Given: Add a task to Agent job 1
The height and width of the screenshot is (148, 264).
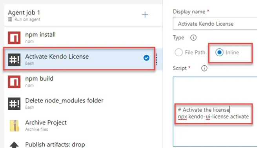Looking at the screenshot, I should point(145,15).
